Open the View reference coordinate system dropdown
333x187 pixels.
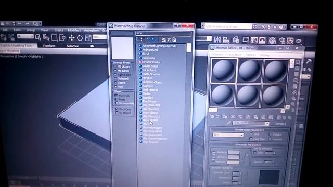99,37
